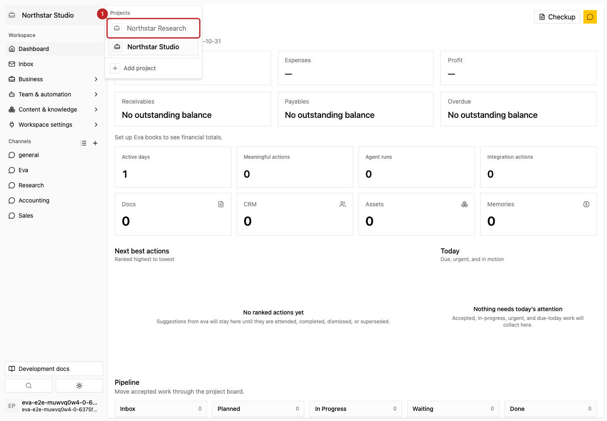Click the channel list view icon
The image size is (607, 421).
click(x=83, y=143)
